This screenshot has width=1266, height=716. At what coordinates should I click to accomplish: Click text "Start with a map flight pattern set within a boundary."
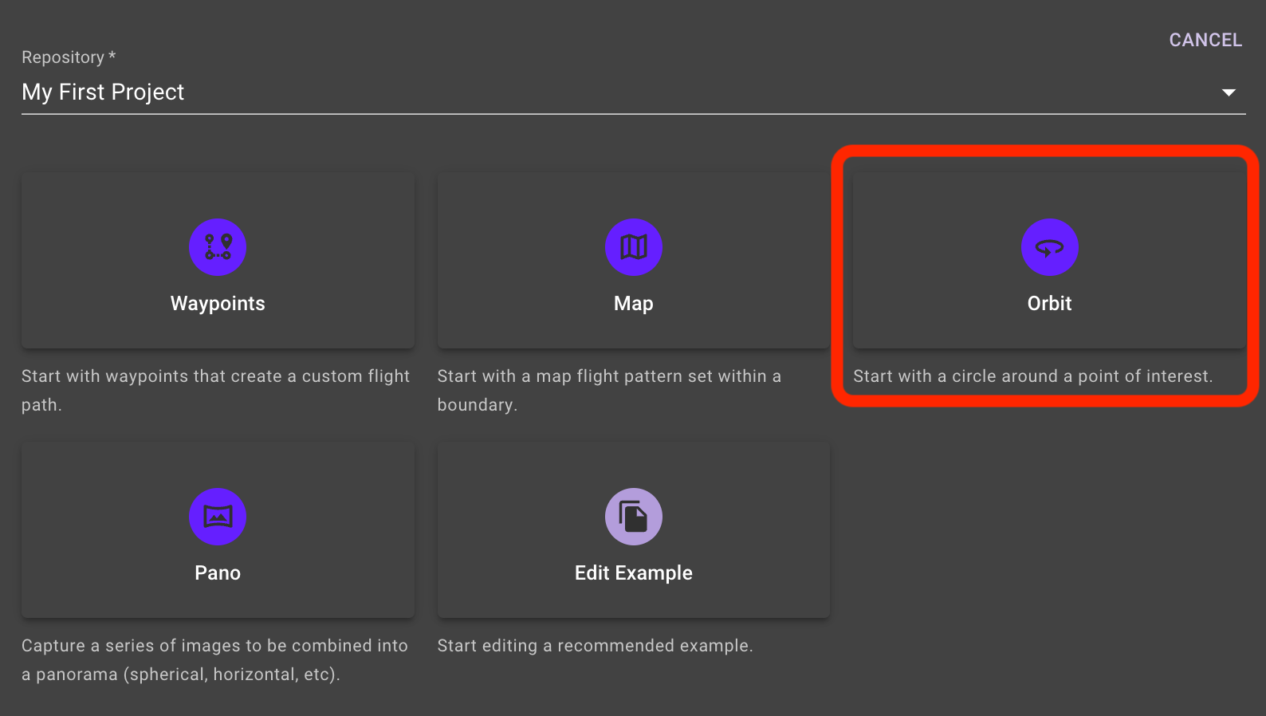tap(609, 391)
